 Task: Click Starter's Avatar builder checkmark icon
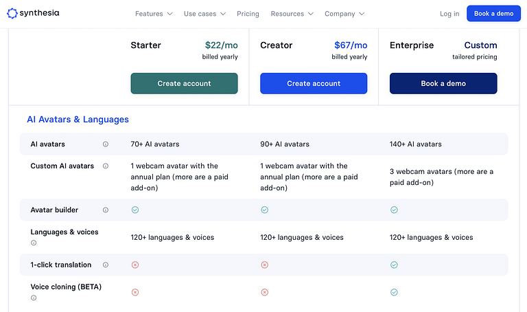point(135,210)
